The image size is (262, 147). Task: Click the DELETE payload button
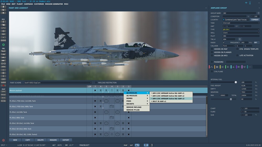40,140
